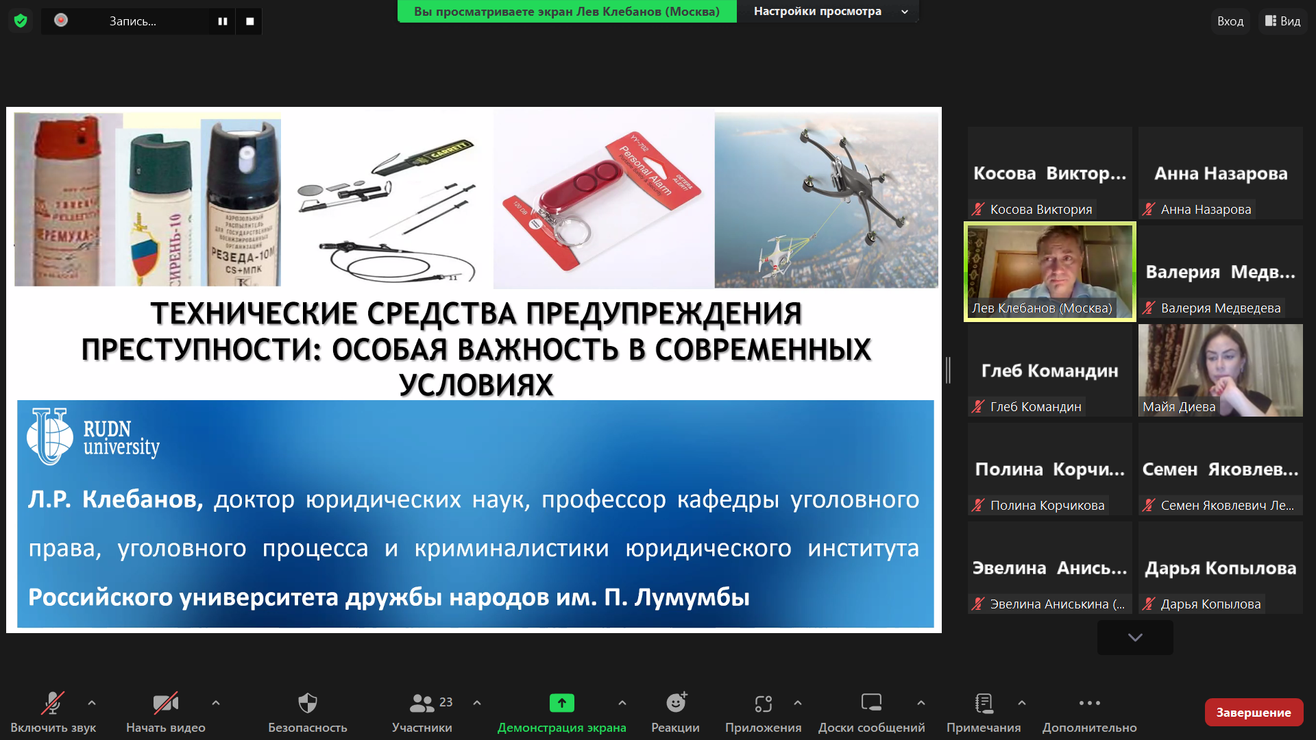Viewport: 1316px width, 740px height.
Task: Open the Вид layout menu
Action: (1282, 21)
